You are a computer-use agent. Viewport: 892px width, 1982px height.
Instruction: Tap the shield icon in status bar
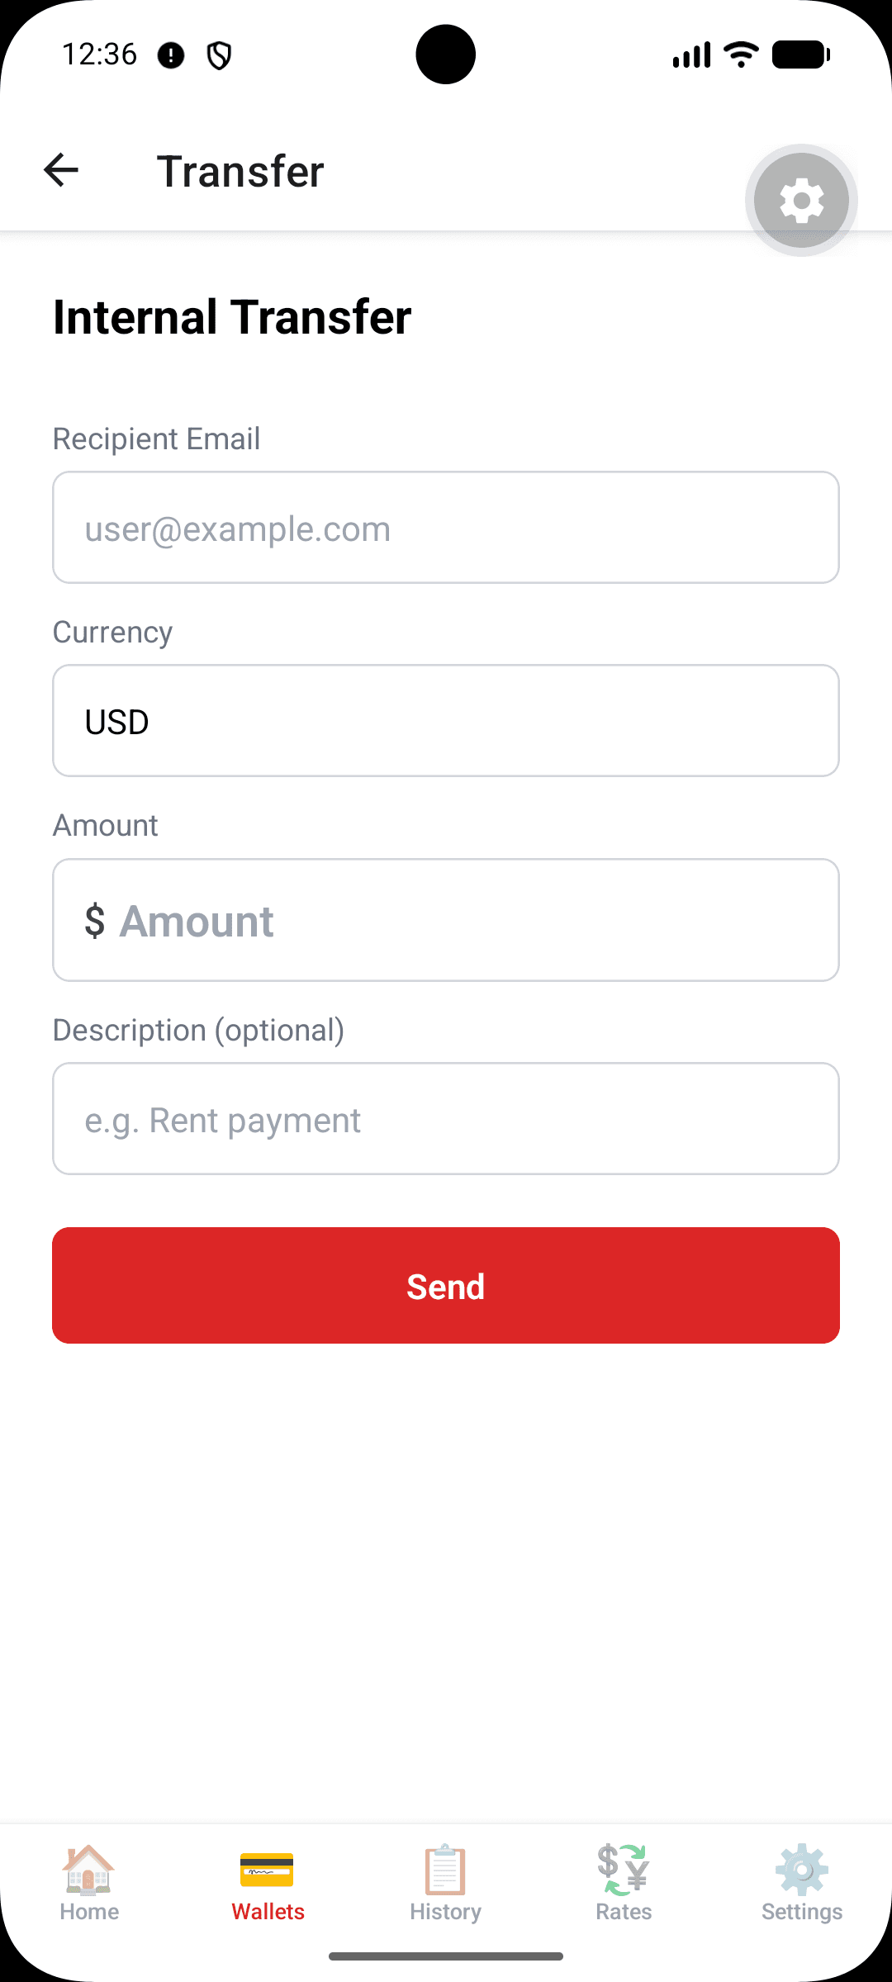click(219, 55)
